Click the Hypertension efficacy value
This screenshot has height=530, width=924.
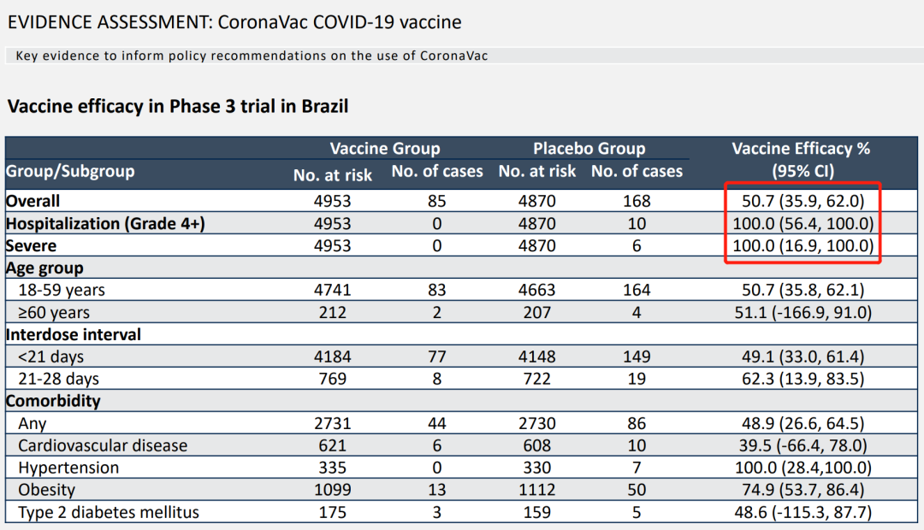[803, 468]
